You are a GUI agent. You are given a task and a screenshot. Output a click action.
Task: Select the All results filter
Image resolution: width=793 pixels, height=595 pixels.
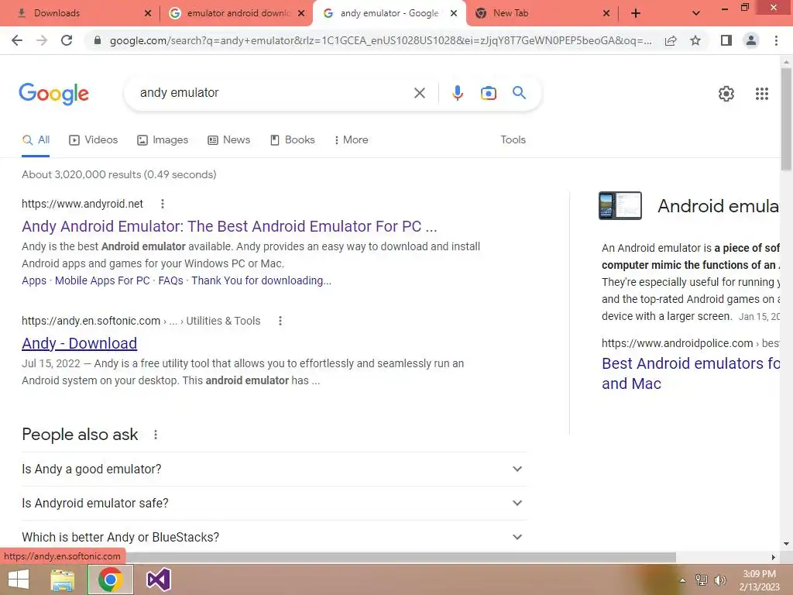tap(36, 139)
